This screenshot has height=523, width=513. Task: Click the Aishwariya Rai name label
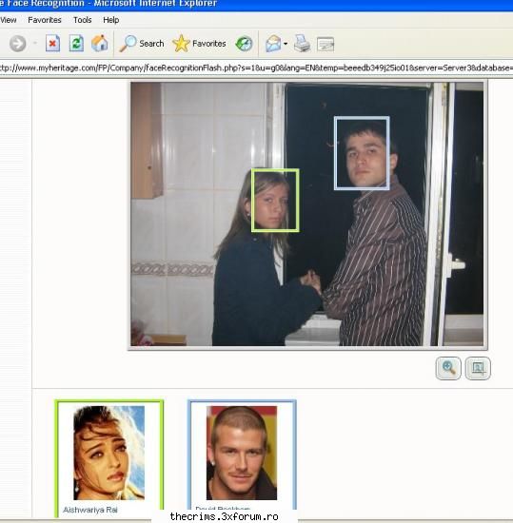(x=90, y=510)
